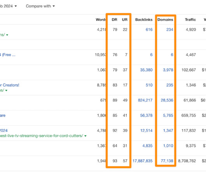Sort by the Traffic column header

(190, 19)
